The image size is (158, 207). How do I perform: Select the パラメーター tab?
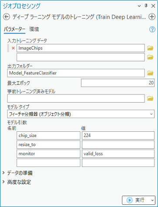(14, 30)
